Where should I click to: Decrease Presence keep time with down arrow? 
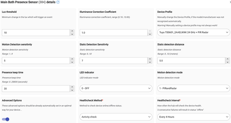click(x=72, y=90)
